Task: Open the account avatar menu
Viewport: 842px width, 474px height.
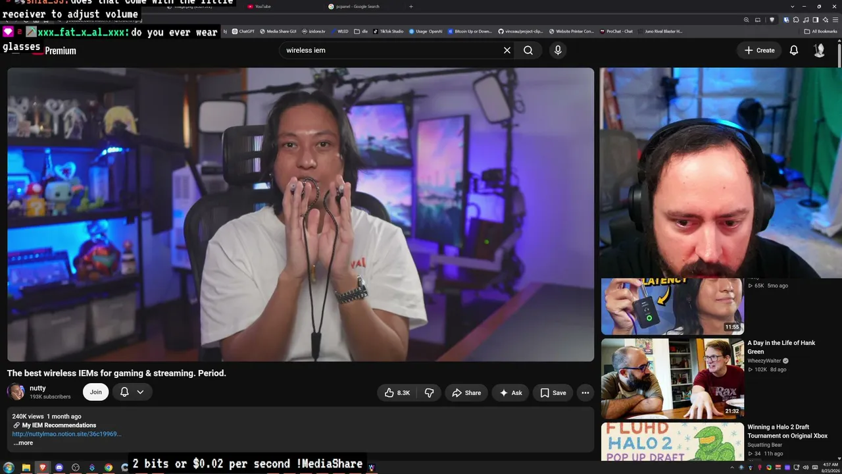Action: [819, 50]
